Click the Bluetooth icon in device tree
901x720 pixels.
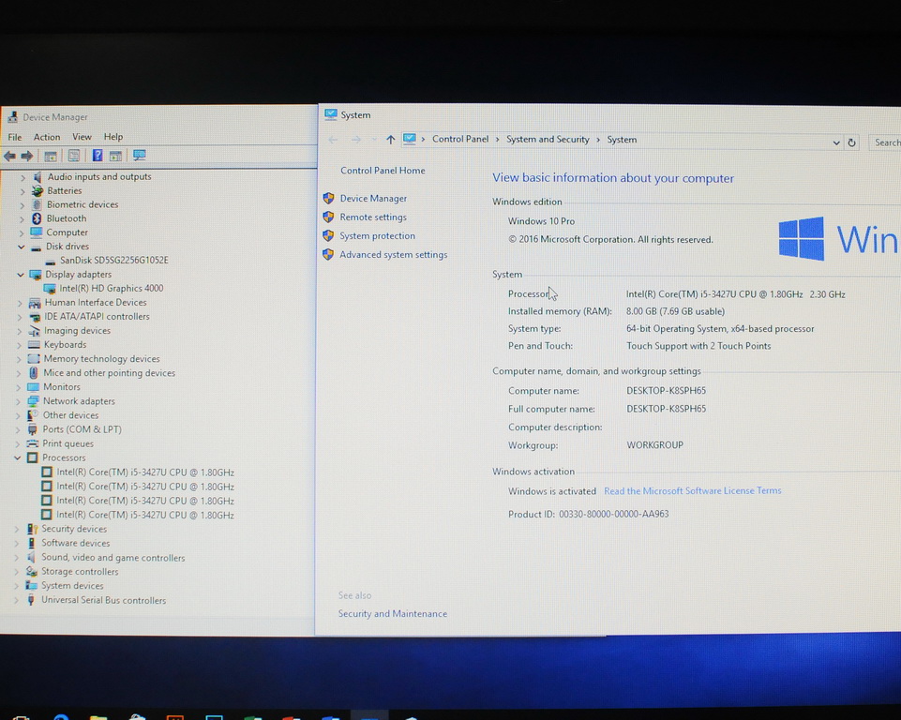pos(37,218)
